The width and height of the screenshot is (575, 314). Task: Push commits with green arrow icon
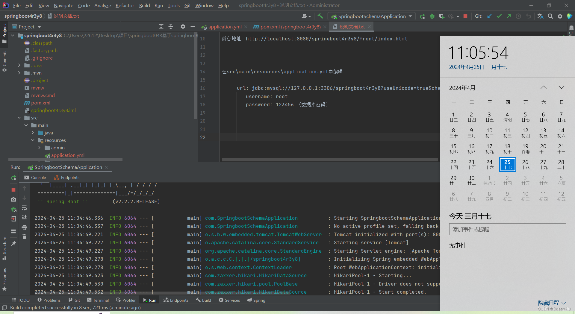pyautogui.click(x=509, y=16)
